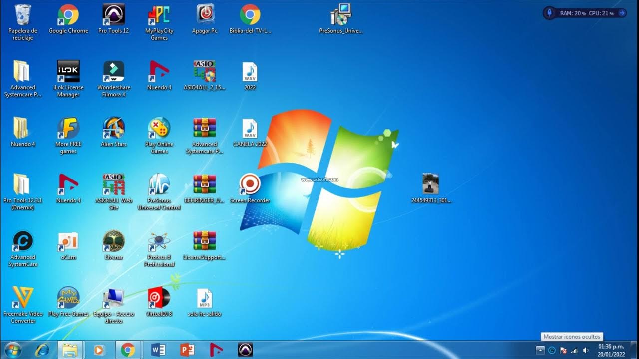The width and height of the screenshot is (639, 359).
Task: Select the PreSonus Universal Control shortcut
Action: point(159,192)
